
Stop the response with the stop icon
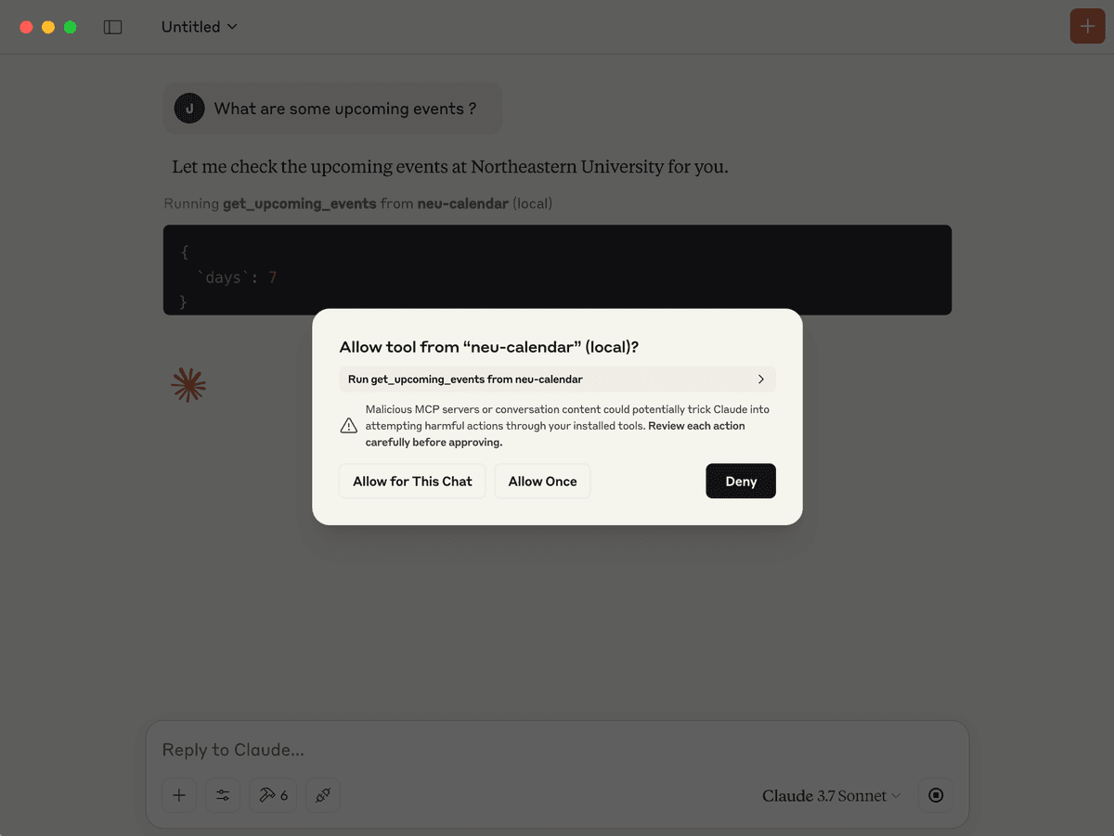[x=936, y=795]
